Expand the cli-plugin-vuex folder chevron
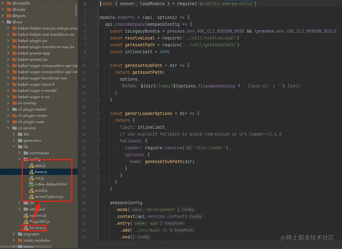 pos(8,122)
